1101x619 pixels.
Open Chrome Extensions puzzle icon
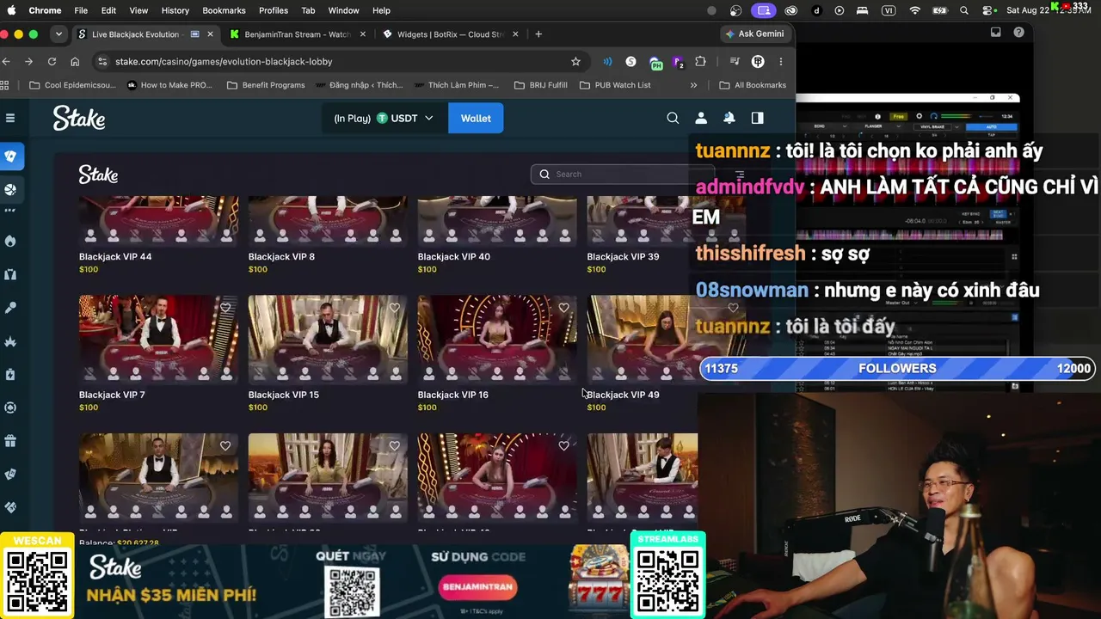pos(700,62)
